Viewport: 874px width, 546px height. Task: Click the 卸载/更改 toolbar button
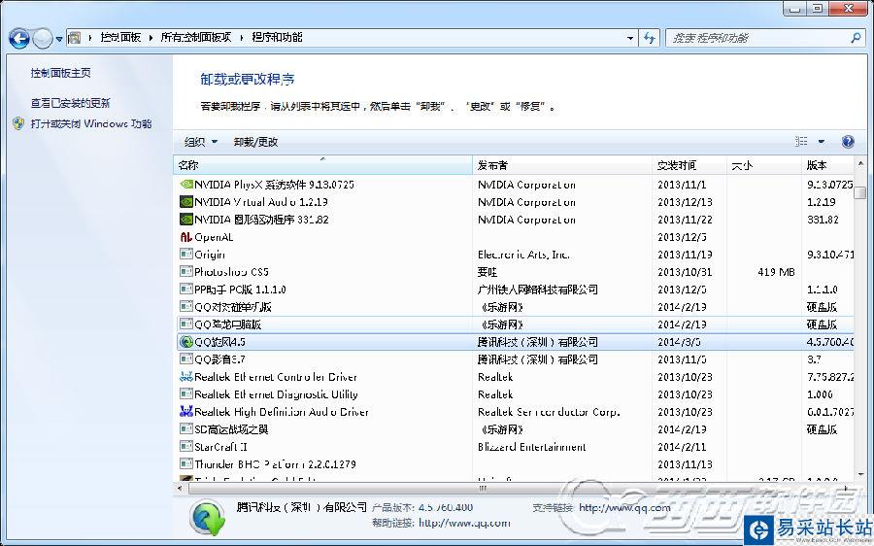pos(255,142)
